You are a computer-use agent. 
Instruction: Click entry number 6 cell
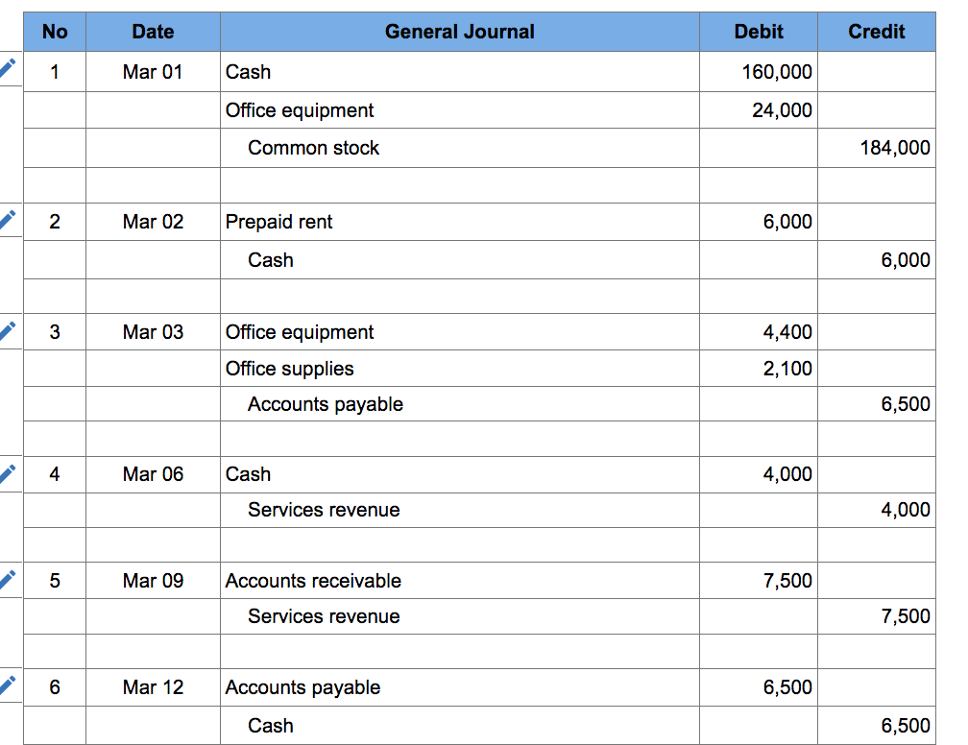(55, 687)
